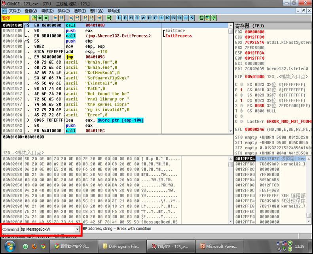Toggle the O overflow flag value
The width and height of the screenshot is (313, 254).
[241, 122]
